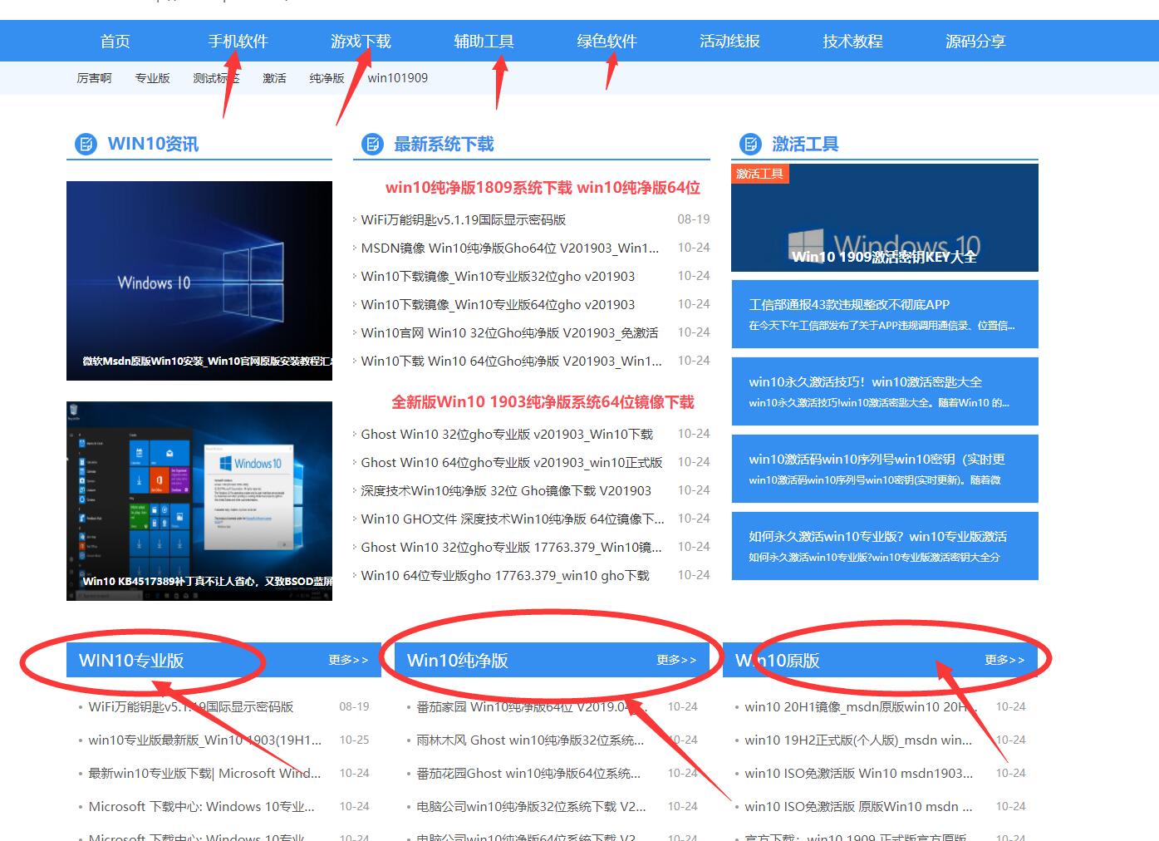1159x841 pixels.
Task: Click the 最新系统下载 section icon
Action: [372, 144]
